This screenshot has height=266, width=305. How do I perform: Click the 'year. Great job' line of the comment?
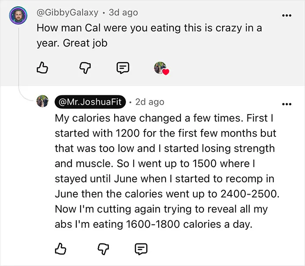pos(72,43)
